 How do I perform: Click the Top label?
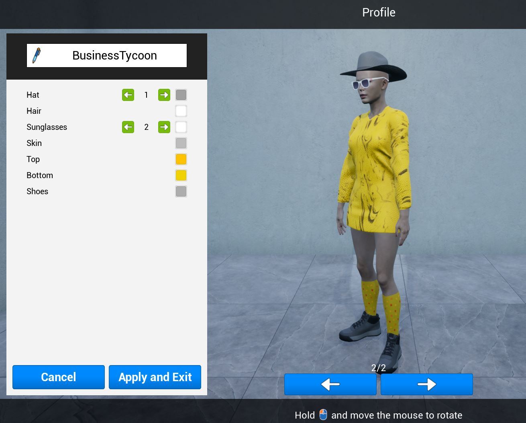click(x=33, y=159)
